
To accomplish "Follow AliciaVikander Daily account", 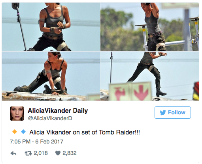I will [x=173, y=112].
